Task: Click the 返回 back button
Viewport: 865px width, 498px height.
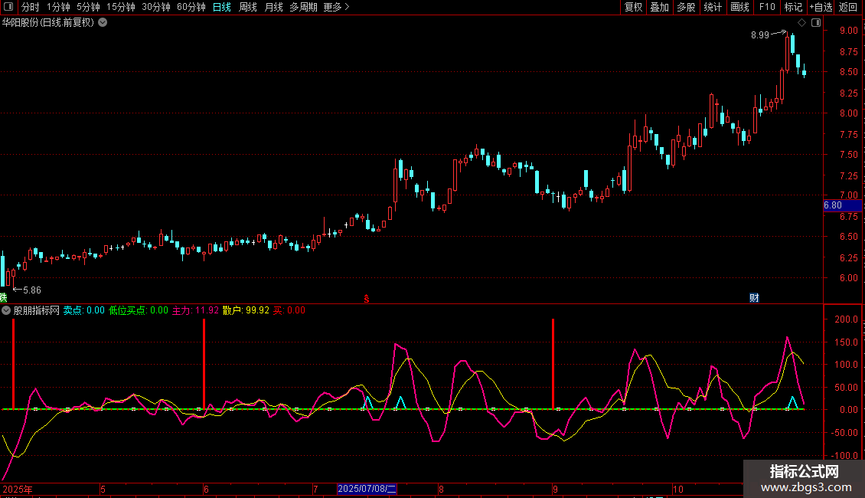Action: pos(848,7)
